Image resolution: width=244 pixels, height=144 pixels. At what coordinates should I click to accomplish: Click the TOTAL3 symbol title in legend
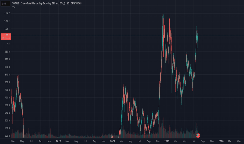(x=47, y=3)
